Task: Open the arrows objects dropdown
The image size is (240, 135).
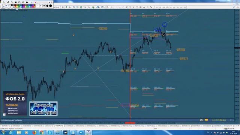Action: (x=151, y=7)
